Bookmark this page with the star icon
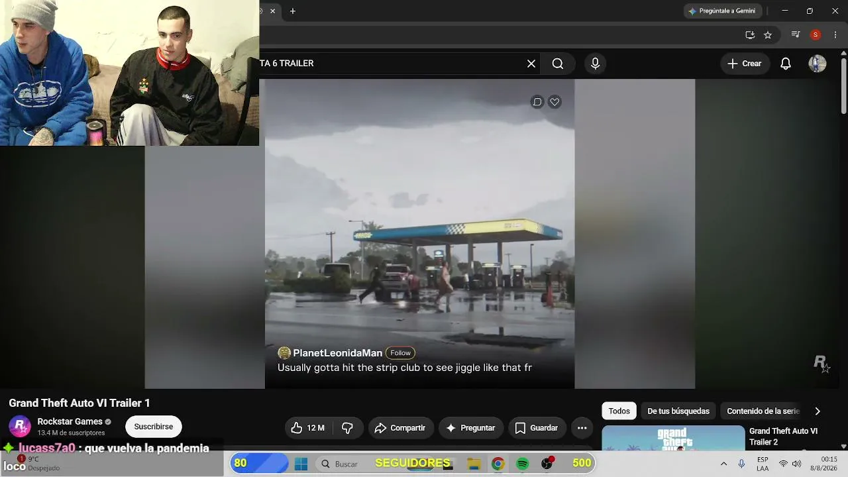This screenshot has height=477, width=848. 768,34
